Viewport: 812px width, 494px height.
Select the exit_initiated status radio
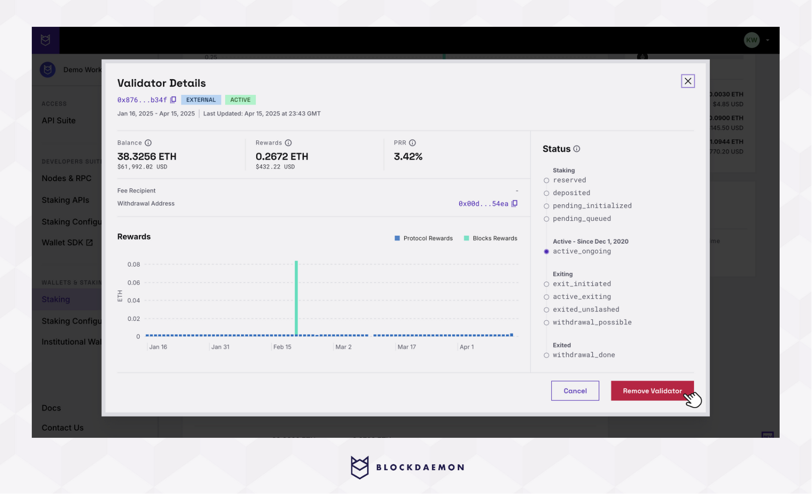point(546,284)
